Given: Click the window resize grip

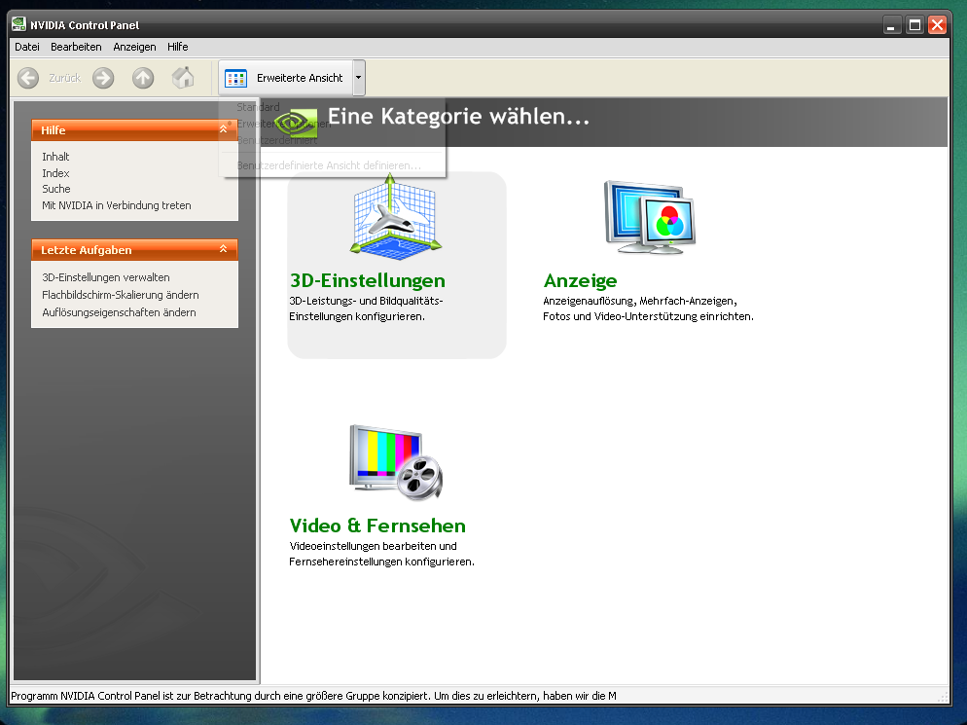Looking at the screenshot, I should click(943, 697).
